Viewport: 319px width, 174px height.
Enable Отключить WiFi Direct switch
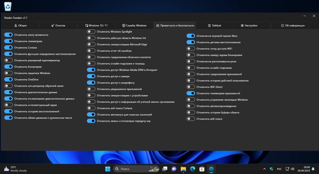tap(191, 87)
